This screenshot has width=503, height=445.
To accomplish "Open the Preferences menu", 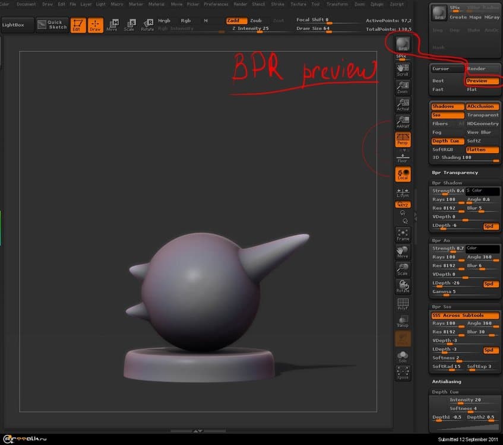I will tap(216, 4).
